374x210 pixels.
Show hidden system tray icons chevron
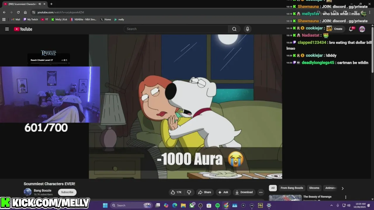pyautogui.click(x=331, y=205)
